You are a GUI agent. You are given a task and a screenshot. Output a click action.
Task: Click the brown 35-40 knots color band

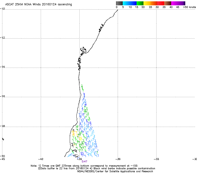(168, 3)
